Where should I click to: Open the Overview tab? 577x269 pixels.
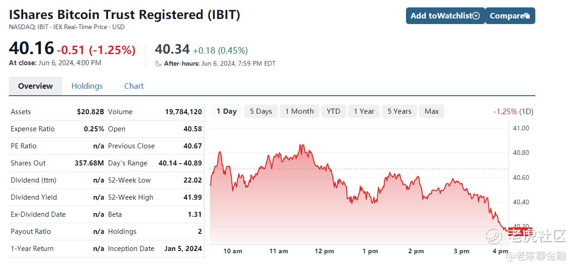pyautogui.click(x=35, y=86)
